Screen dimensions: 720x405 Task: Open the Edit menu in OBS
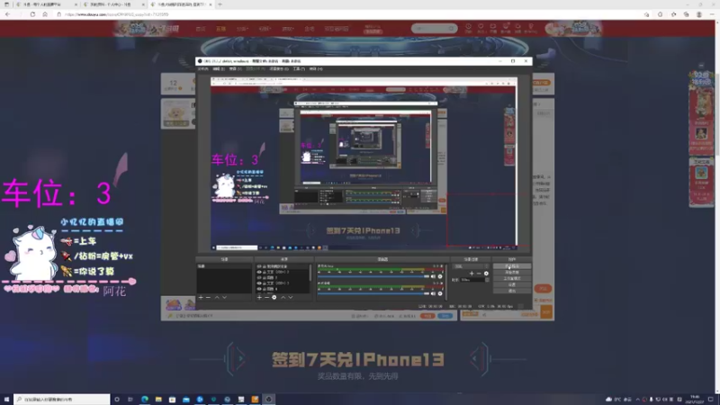(219, 69)
